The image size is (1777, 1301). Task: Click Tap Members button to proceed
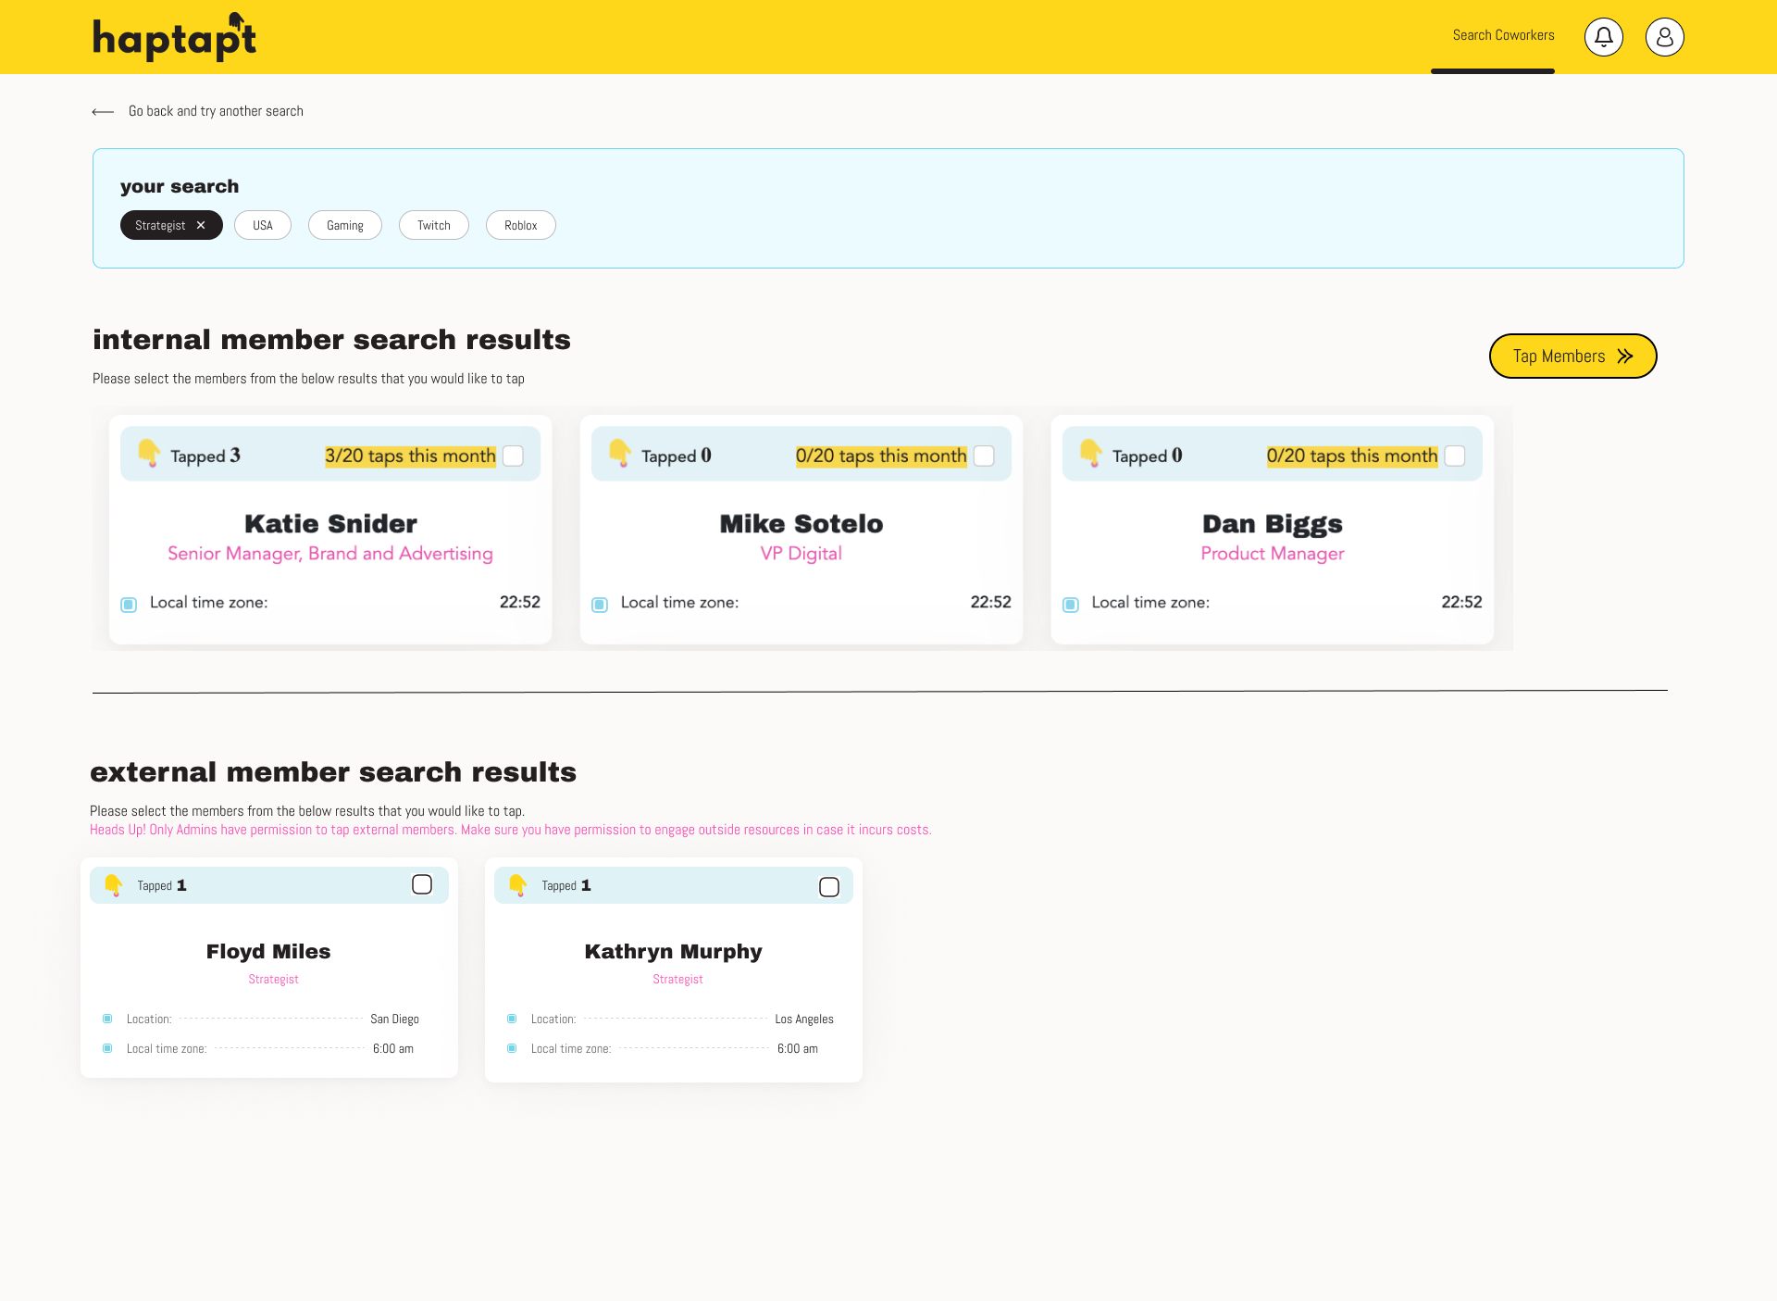point(1574,356)
